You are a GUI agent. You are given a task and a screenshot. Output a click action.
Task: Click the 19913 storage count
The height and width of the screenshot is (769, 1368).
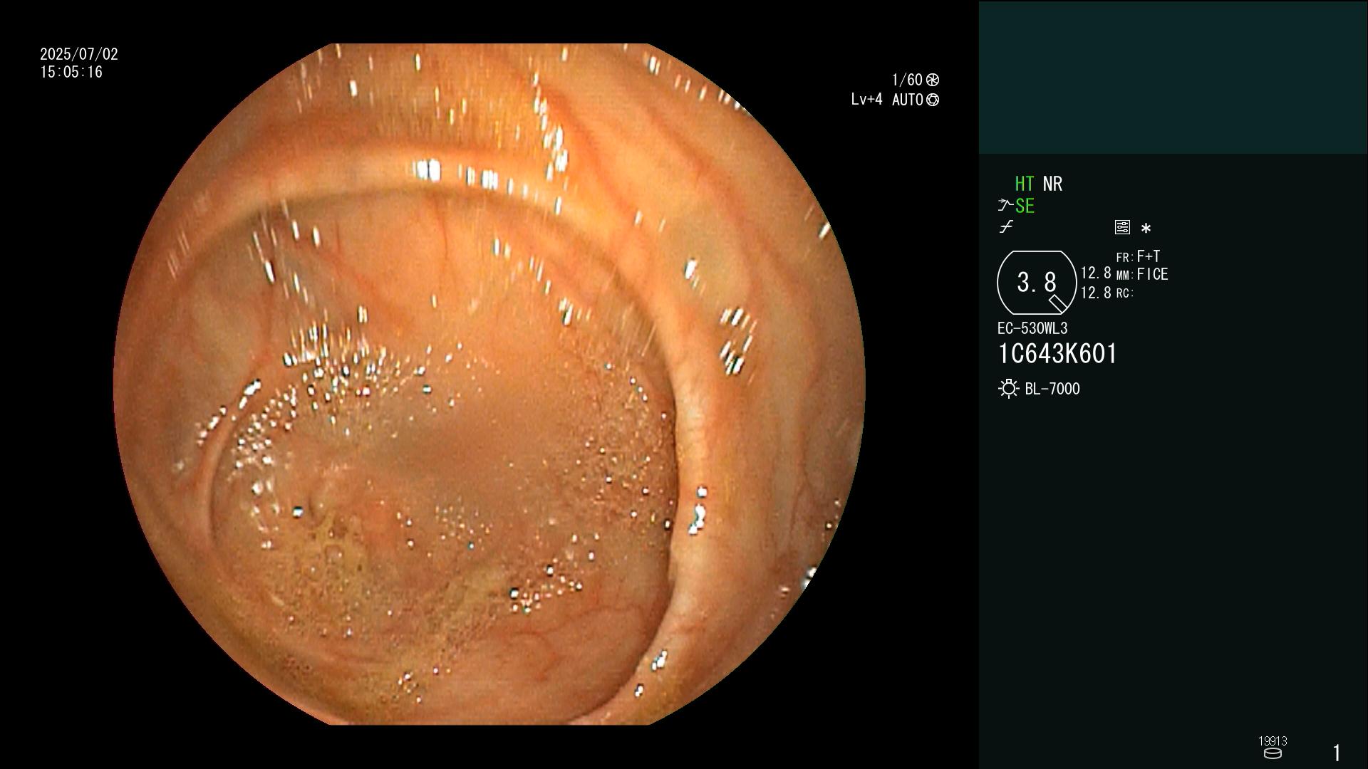pos(1273,741)
